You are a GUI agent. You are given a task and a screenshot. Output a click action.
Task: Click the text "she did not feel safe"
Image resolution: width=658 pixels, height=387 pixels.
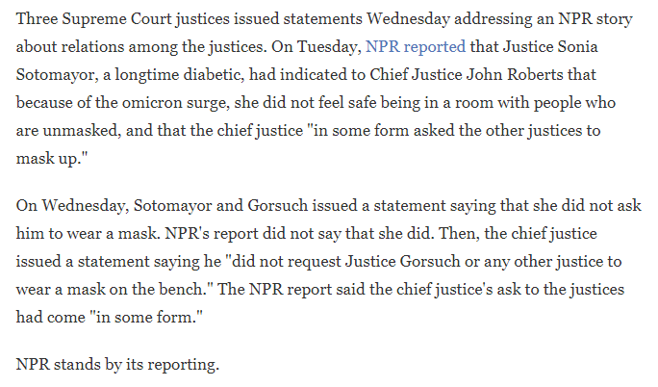point(299,101)
